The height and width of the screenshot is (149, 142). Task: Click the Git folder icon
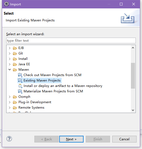pyautogui.click(x=15, y=53)
